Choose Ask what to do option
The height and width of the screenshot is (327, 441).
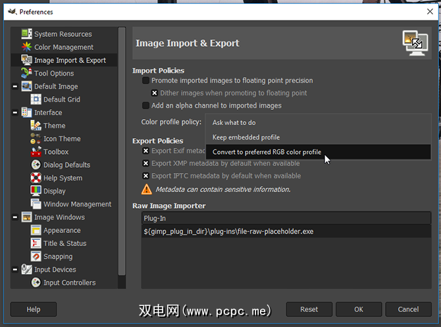pyautogui.click(x=318, y=122)
